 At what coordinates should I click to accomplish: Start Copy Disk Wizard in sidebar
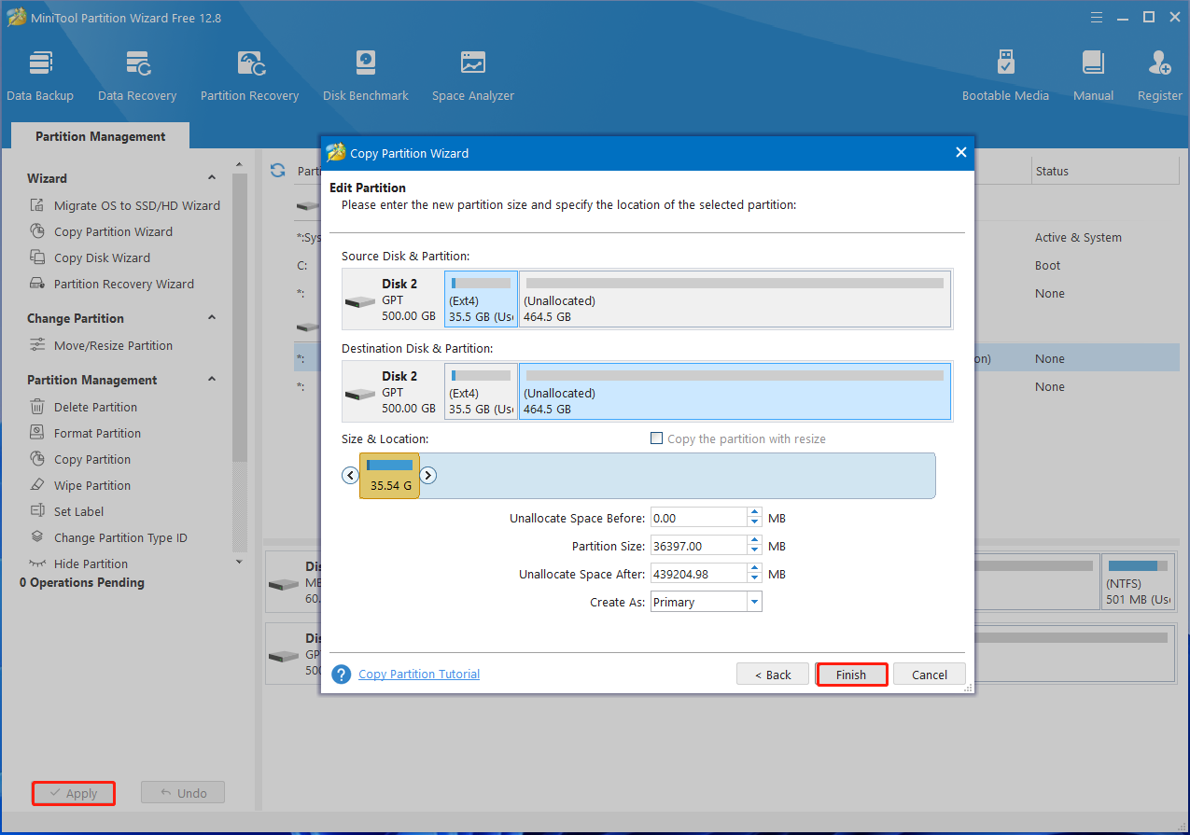[90, 257]
